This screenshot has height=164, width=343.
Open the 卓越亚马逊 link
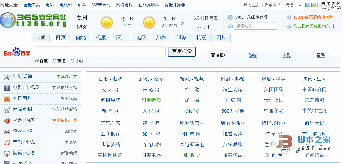click(x=192, y=145)
